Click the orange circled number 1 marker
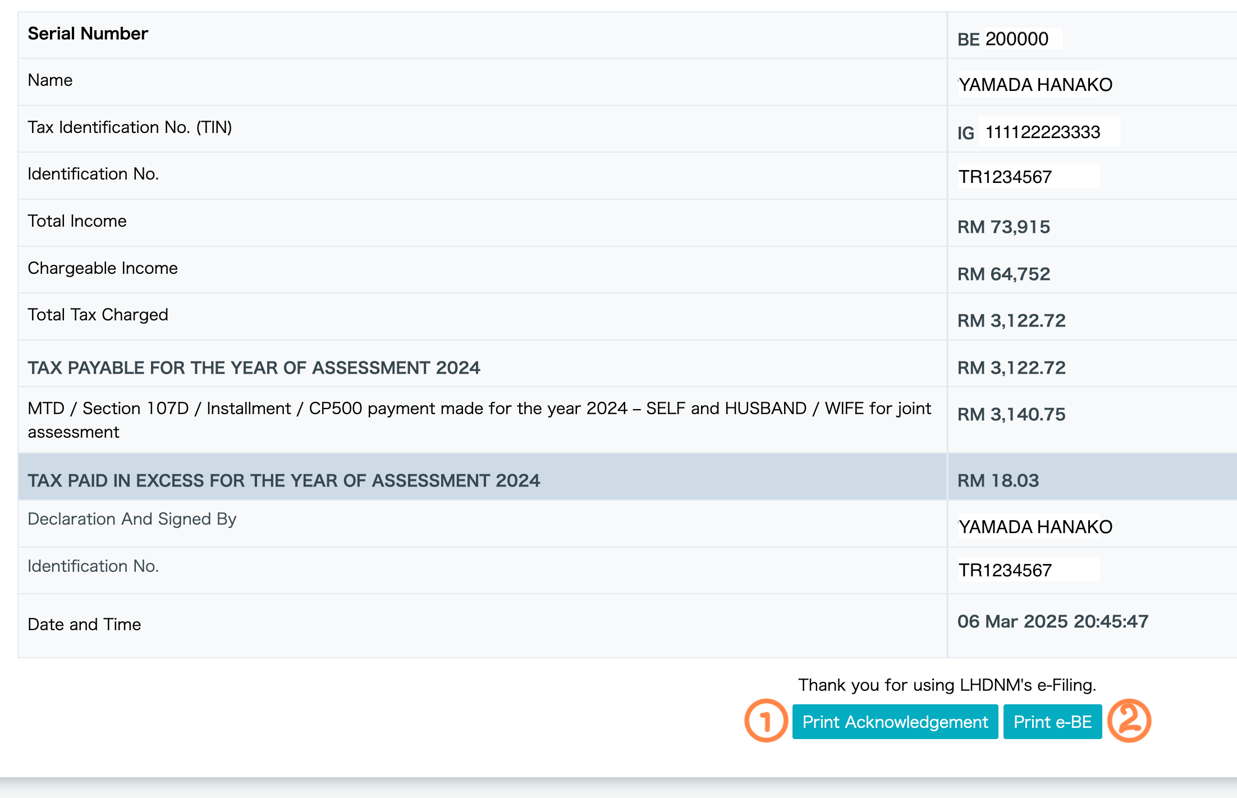1237x798 pixels. click(x=766, y=721)
